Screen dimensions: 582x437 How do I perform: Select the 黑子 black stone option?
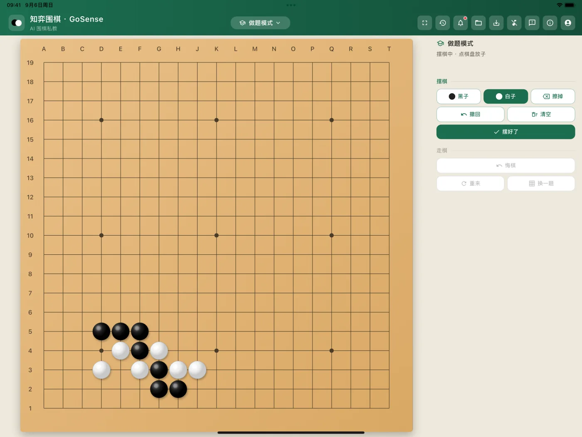[459, 97]
